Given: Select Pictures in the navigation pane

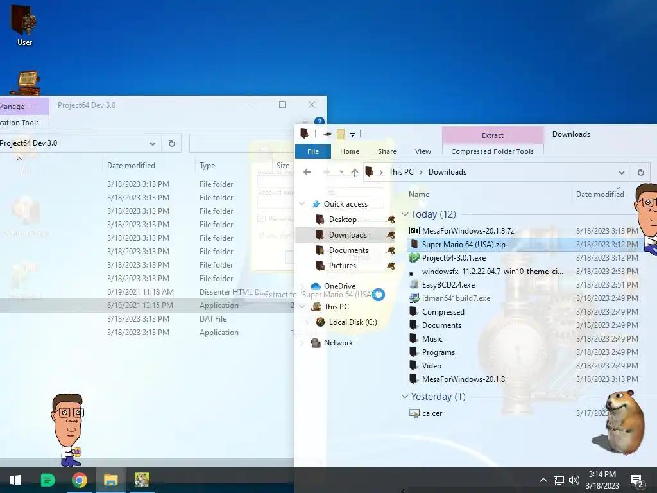Looking at the screenshot, I should pos(343,266).
